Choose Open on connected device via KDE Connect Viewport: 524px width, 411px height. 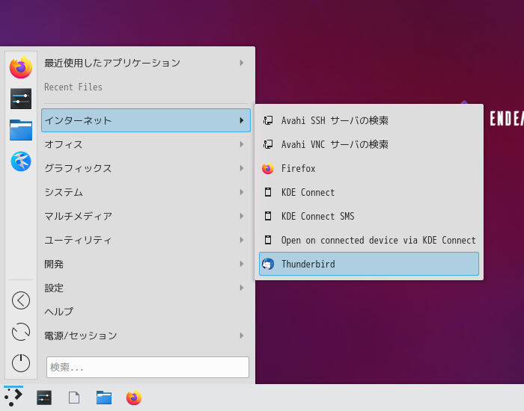pos(369,240)
